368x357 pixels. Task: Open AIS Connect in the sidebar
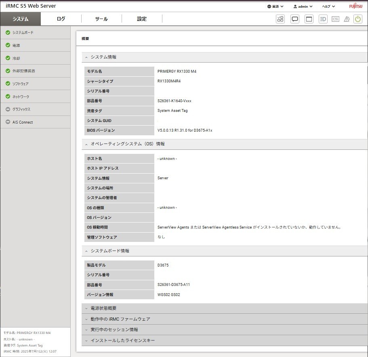pos(36,122)
